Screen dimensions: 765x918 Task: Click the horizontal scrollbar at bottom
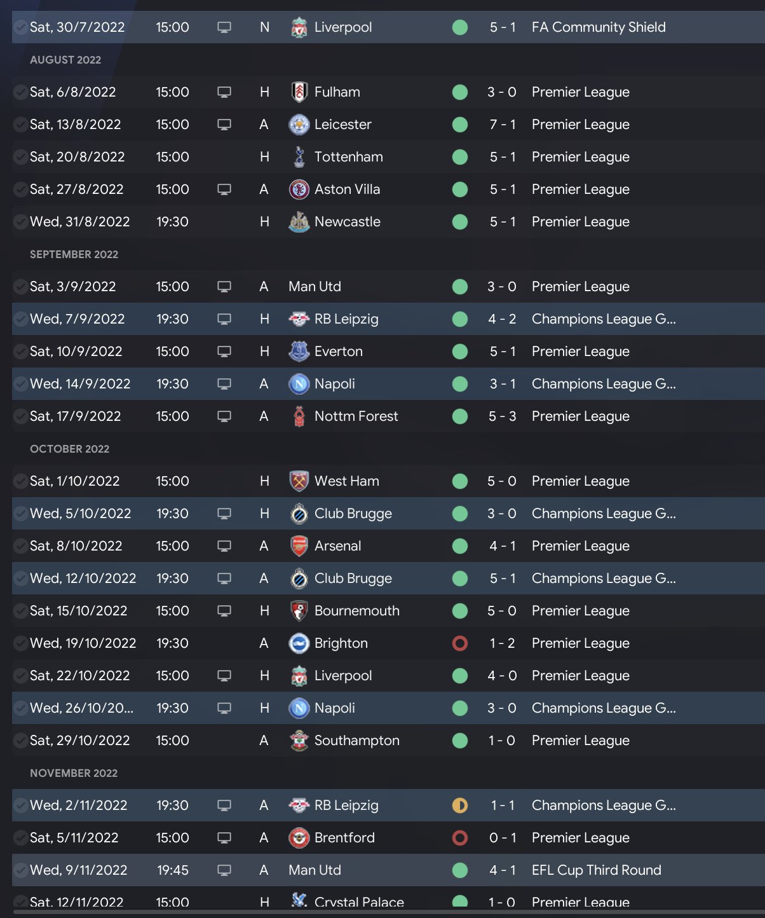click(382, 914)
